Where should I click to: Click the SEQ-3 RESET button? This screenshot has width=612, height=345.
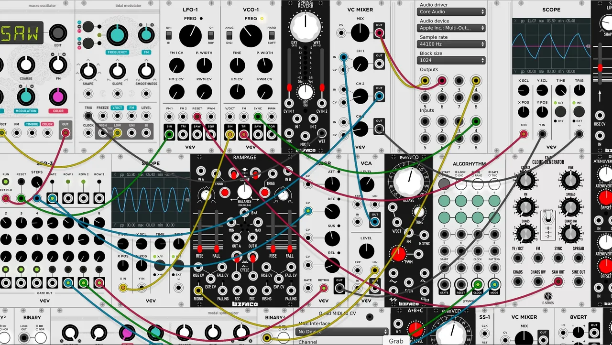click(21, 182)
